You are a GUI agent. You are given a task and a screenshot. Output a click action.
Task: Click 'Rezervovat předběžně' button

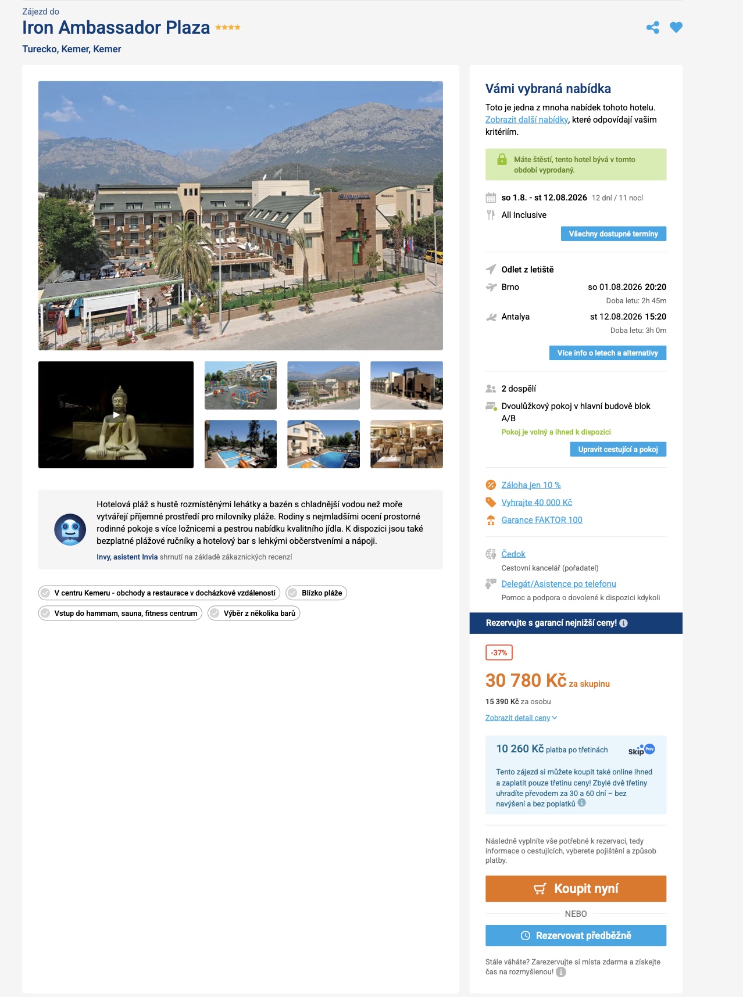pyautogui.click(x=576, y=935)
